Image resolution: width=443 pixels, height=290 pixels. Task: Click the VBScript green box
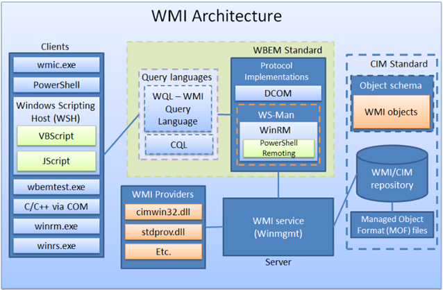(x=56, y=136)
